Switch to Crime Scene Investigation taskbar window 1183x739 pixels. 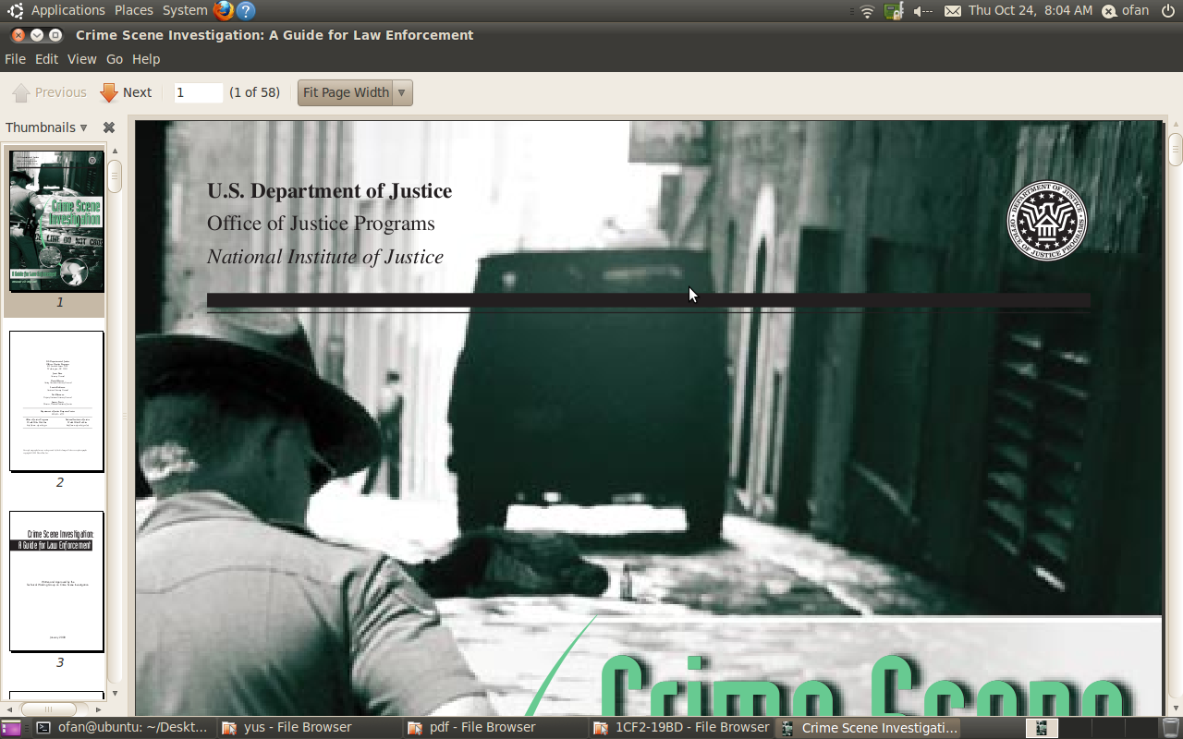point(869,728)
